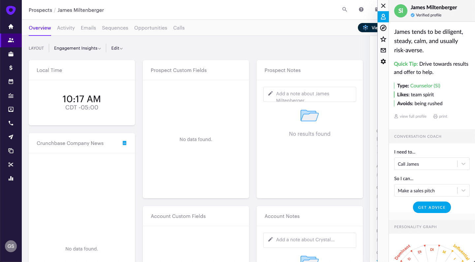Open Accounts briefcase icon in sidebar
The image size is (475, 262).
(11, 54)
